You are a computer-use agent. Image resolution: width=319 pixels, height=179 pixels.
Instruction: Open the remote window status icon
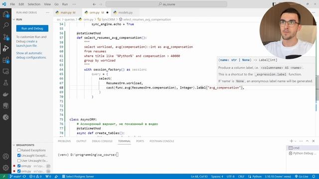tap(4, 177)
